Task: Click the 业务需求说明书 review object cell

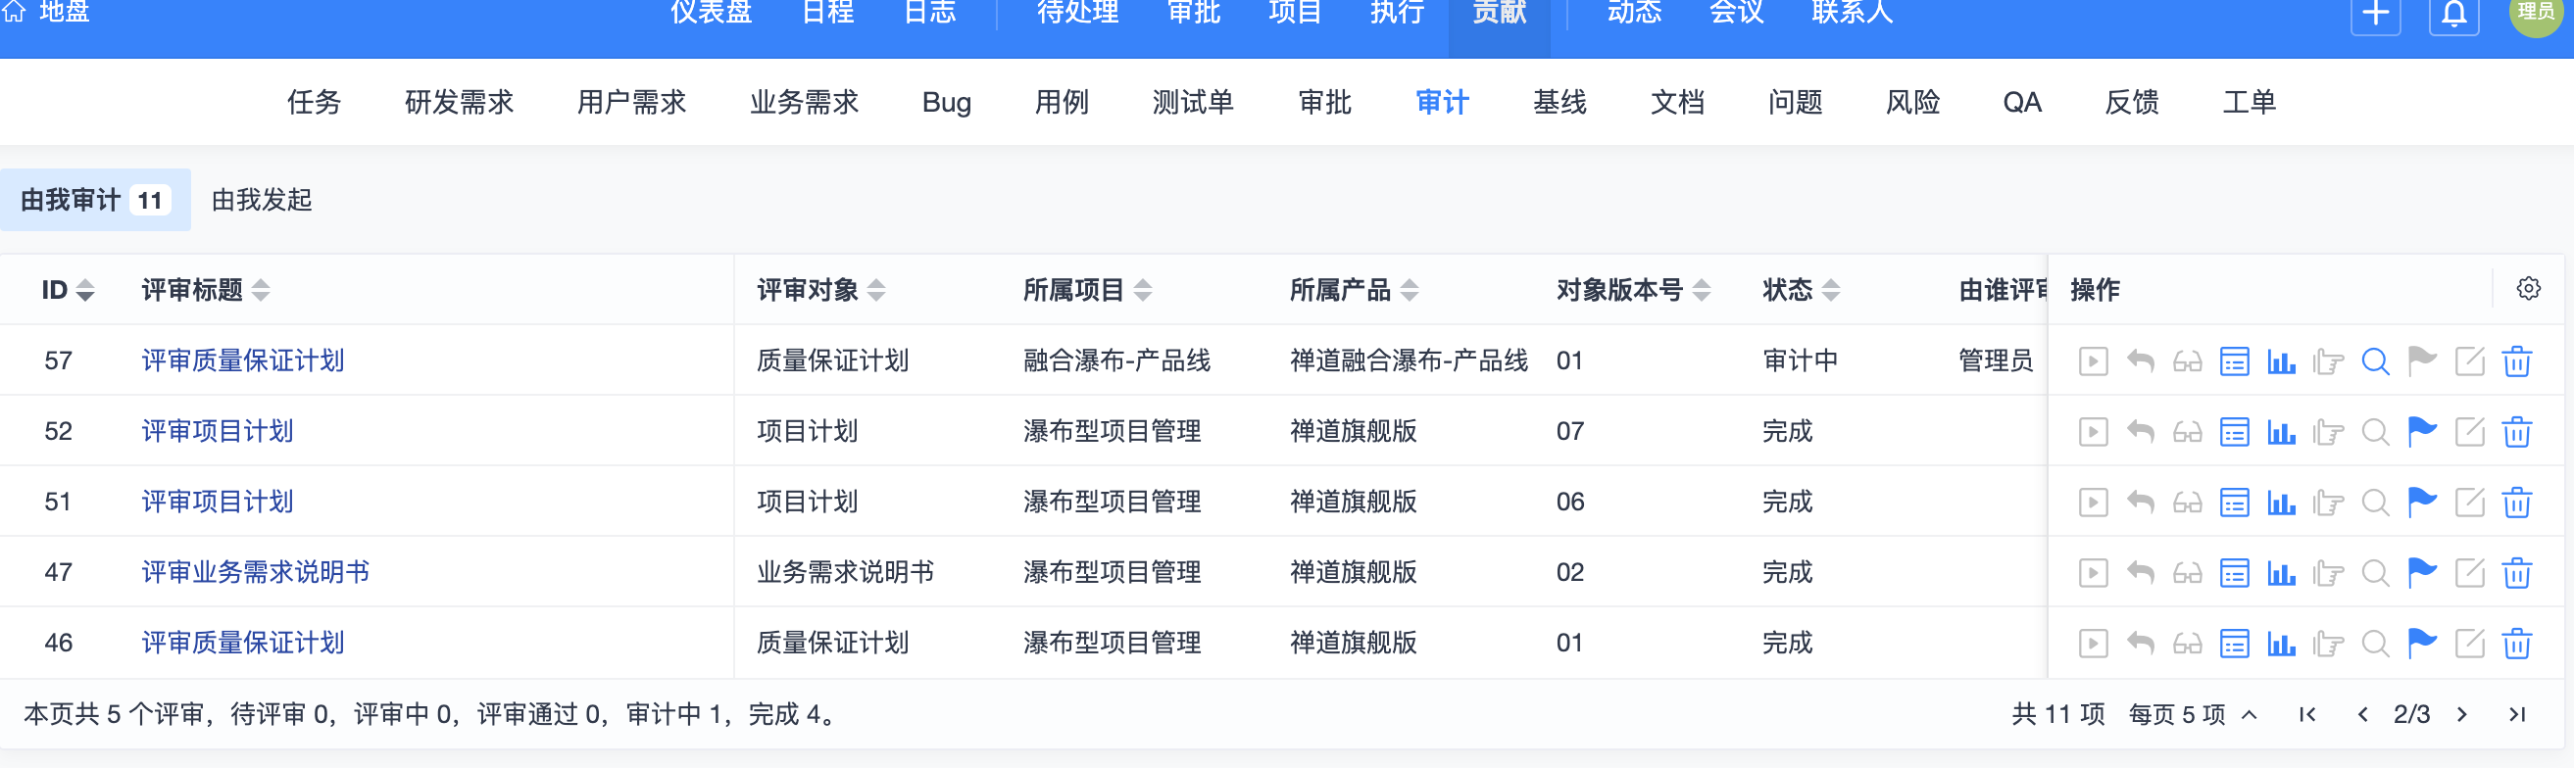Action: tap(844, 572)
